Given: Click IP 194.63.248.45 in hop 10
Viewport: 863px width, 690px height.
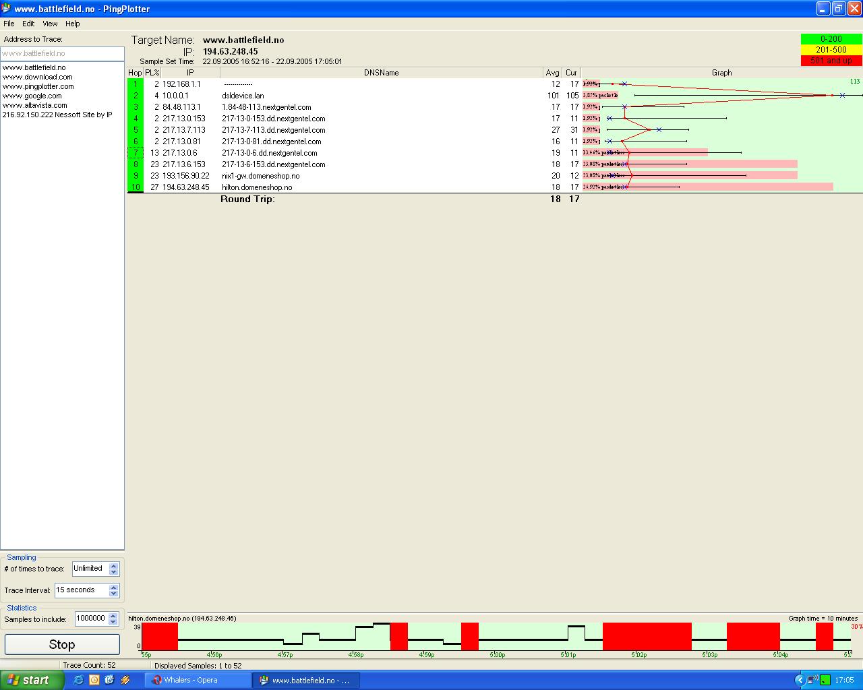Looking at the screenshot, I should coord(186,187).
